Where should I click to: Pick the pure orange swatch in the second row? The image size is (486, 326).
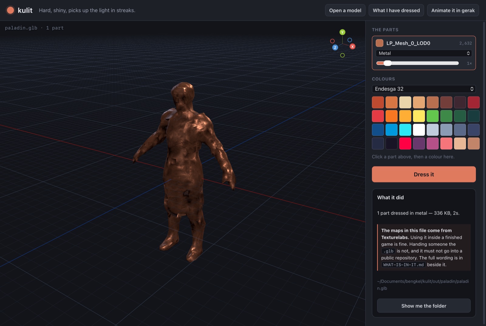tap(392, 116)
